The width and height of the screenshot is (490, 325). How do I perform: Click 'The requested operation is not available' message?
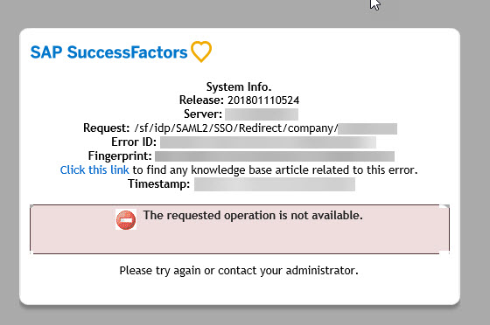coord(253,215)
